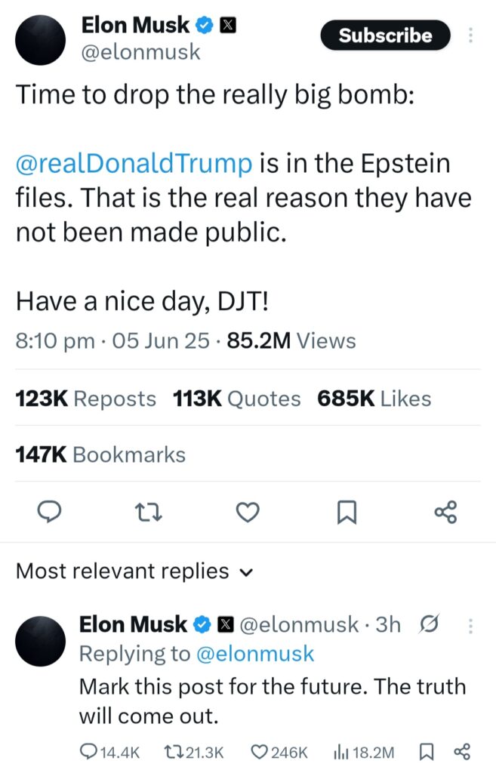Like the reply with 246K likes

[279, 753]
